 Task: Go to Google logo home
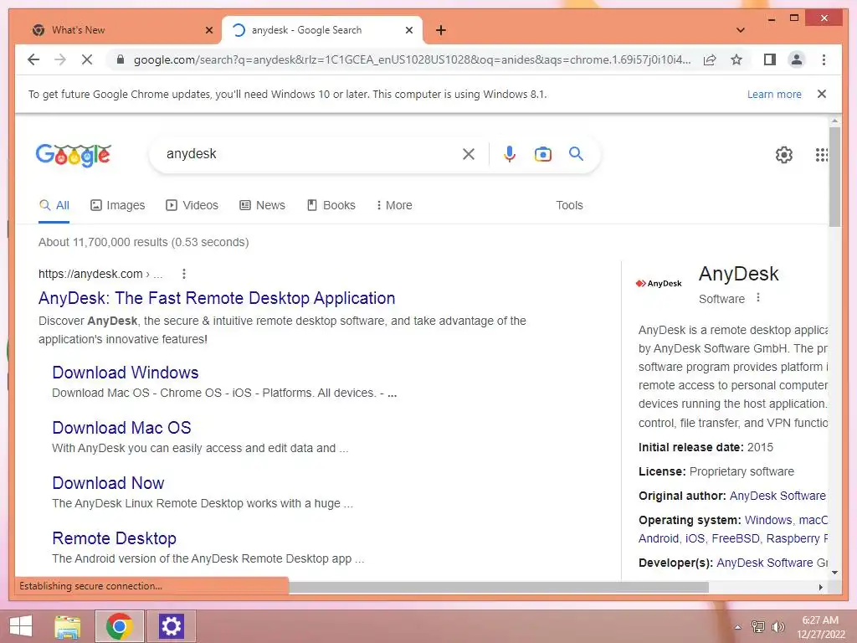(x=74, y=155)
